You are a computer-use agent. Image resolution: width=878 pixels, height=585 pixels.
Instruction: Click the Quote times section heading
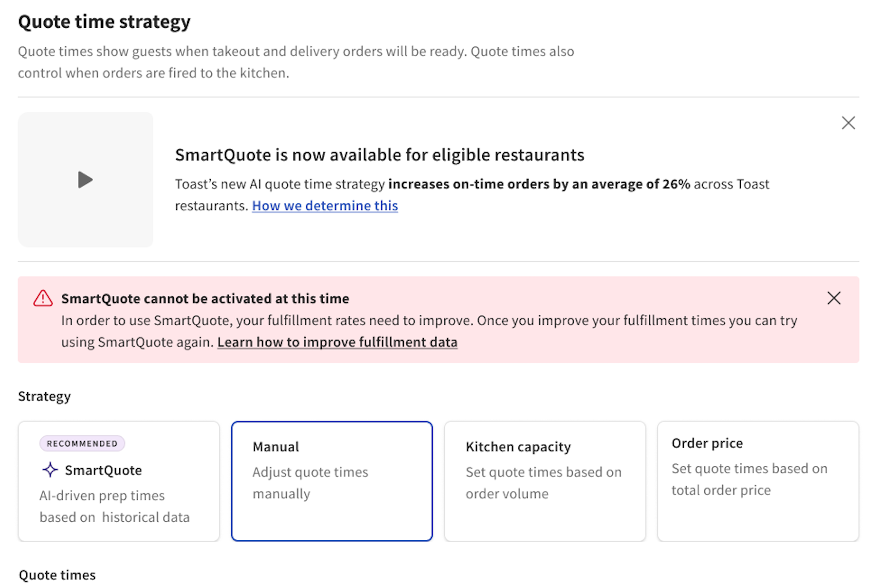(56, 575)
